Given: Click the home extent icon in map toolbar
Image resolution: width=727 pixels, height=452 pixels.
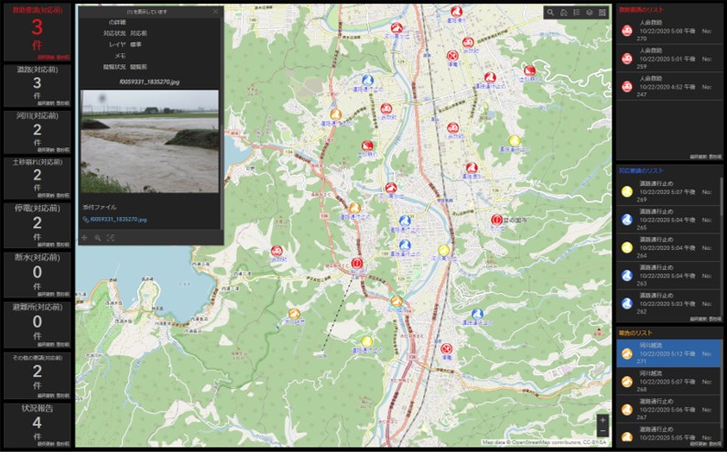Looking at the screenshot, I should tap(563, 13).
